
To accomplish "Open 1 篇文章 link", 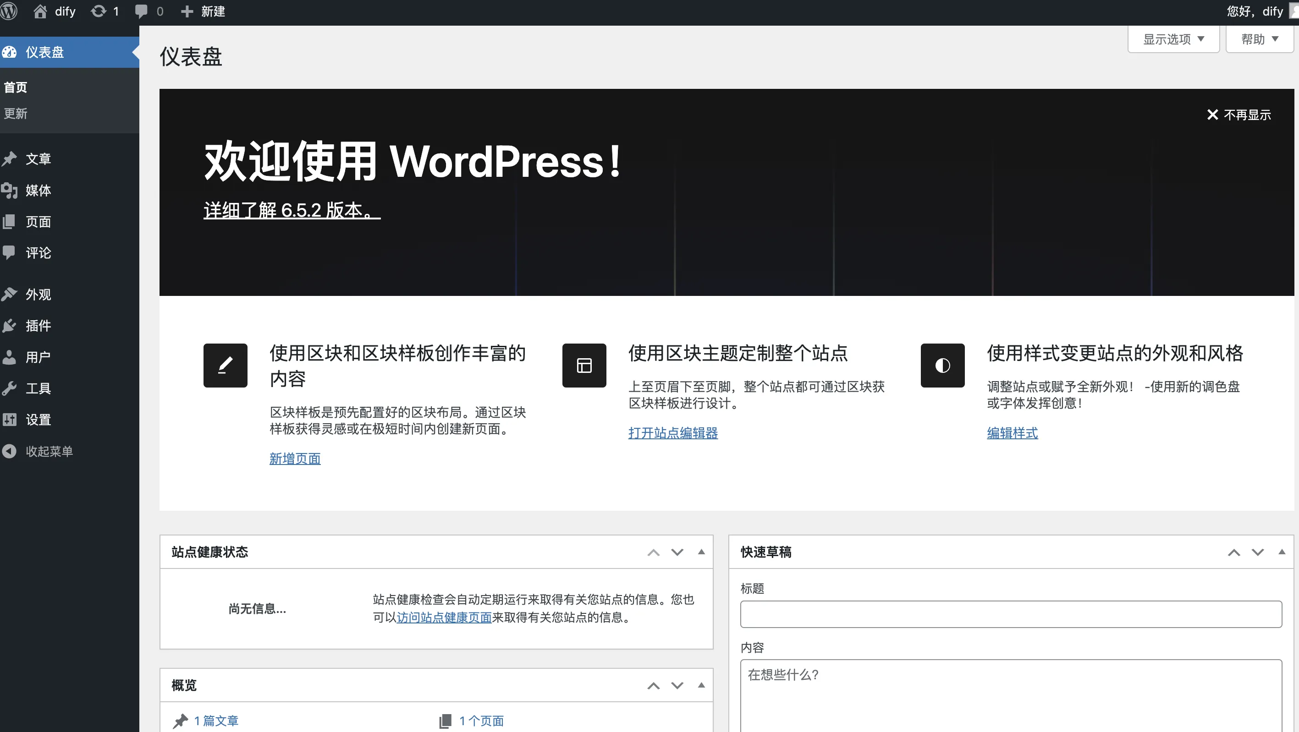I will pos(216,721).
